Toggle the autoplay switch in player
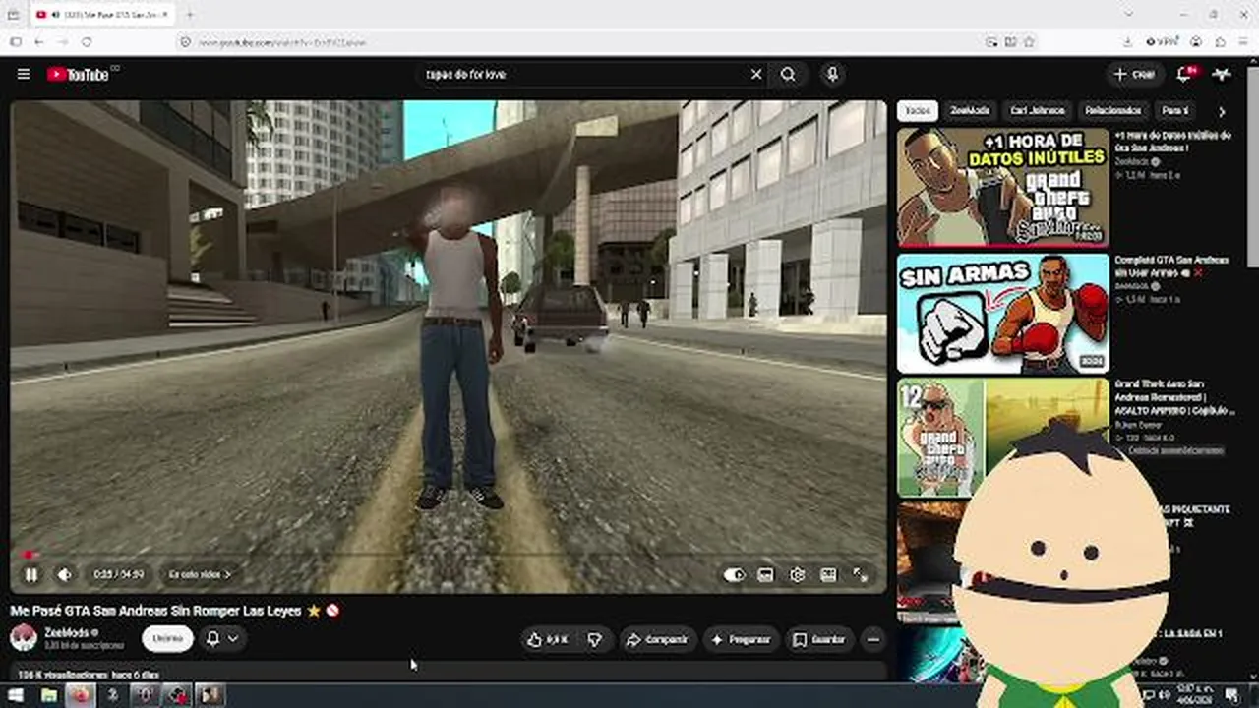Image resolution: width=1259 pixels, height=708 pixels. (x=734, y=575)
